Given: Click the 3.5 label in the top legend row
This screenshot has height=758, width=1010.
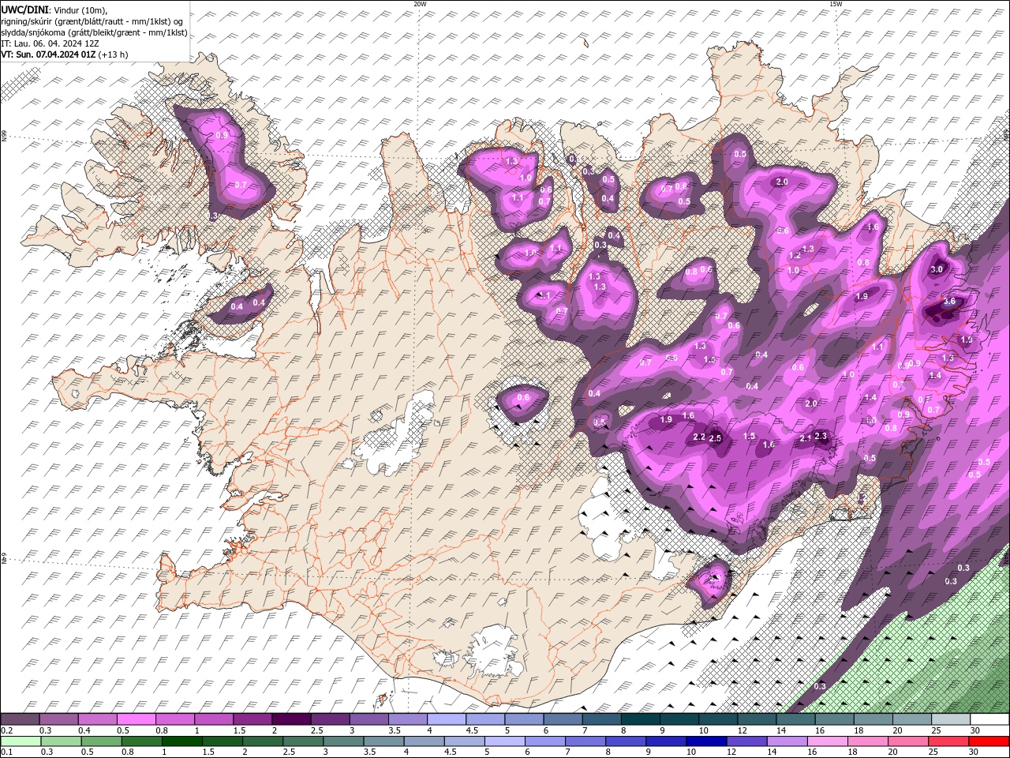Looking at the screenshot, I should [395, 730].
